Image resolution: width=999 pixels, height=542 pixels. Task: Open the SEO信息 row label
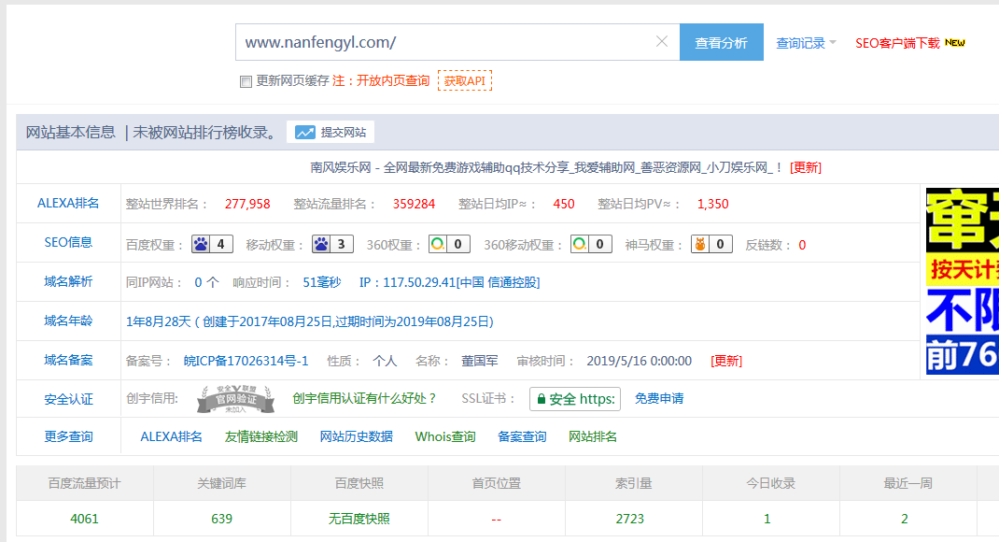pyautogui.click(x=68, y=242)
